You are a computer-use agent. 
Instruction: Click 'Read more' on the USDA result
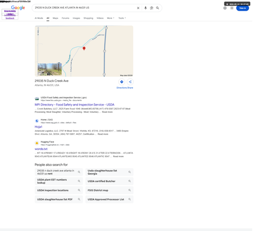coord(107,112)
